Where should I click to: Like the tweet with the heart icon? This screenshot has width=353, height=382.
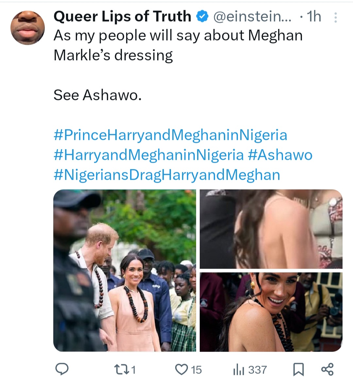point(181,369)
